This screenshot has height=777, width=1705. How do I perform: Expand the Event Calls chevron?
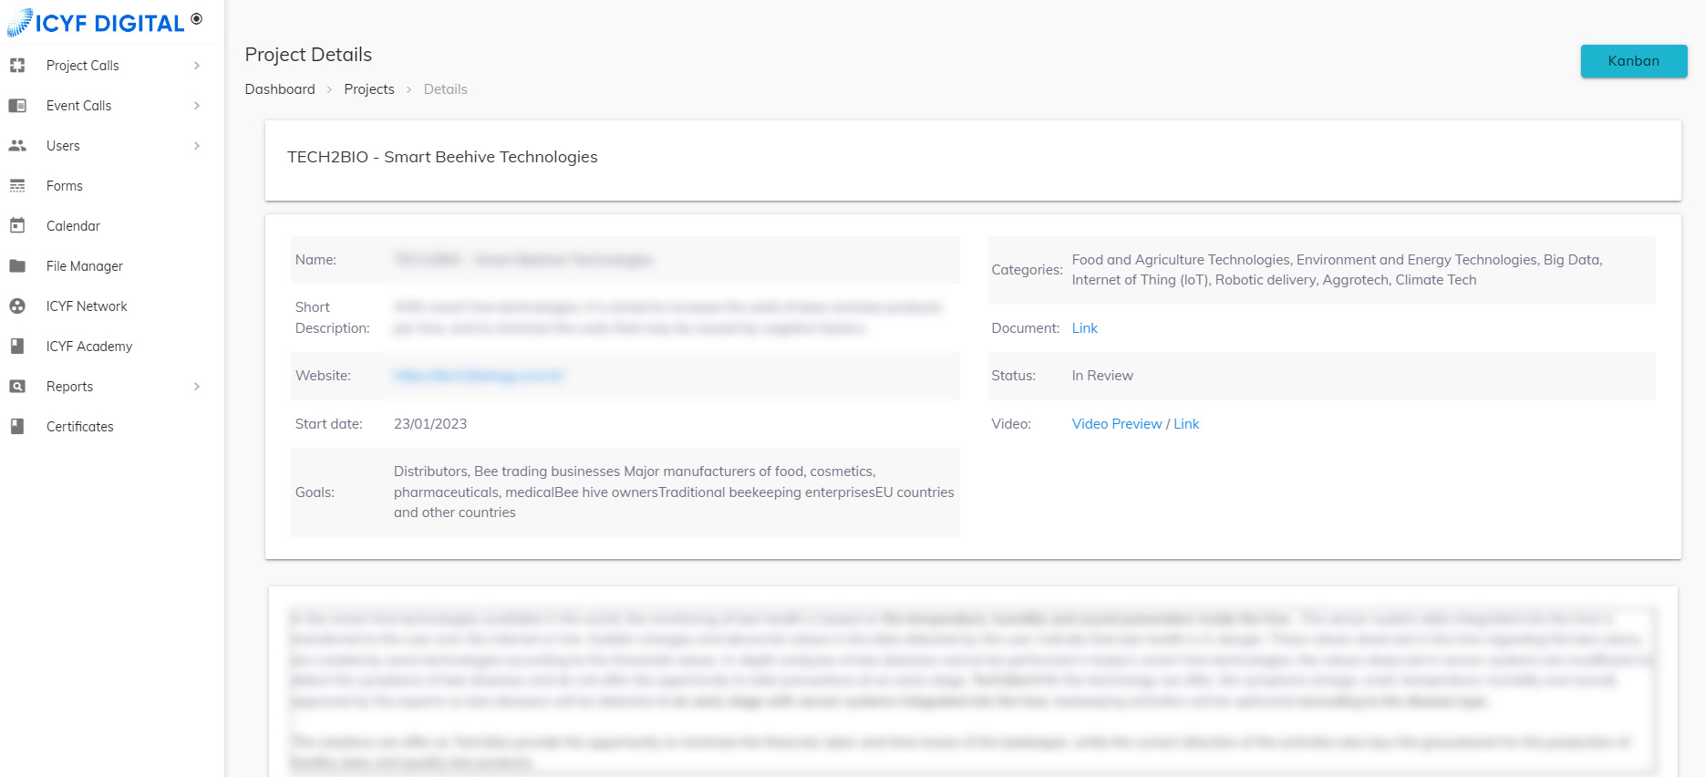click(x=197, y=106)
